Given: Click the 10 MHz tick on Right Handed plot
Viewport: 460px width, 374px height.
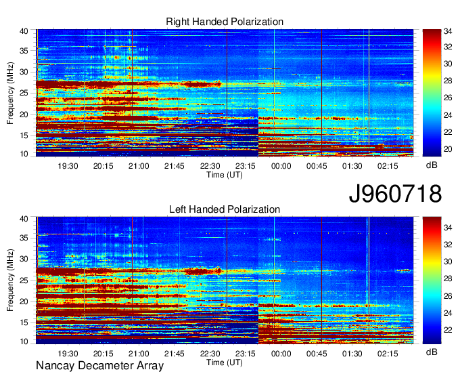Looking at the screenshot, I should click(24, 154).
